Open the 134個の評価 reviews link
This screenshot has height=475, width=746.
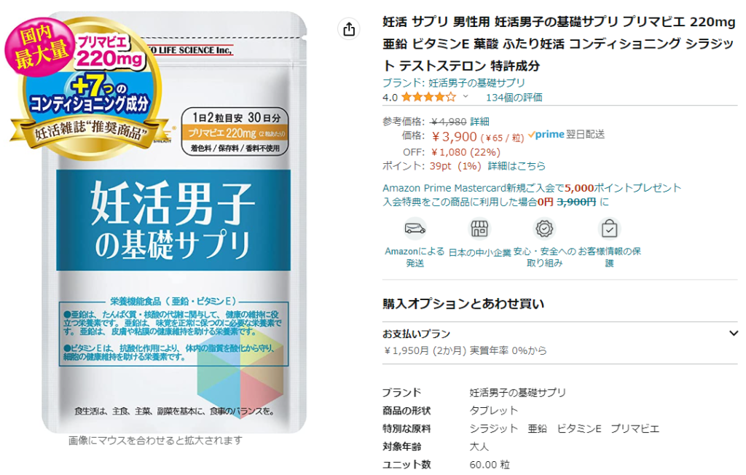(x=514, y=98)
